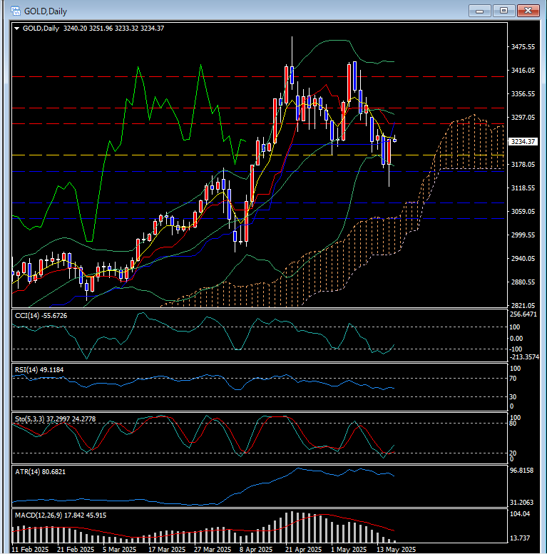
Task: Click the 21 Feb 2025 date label
Action: (x=76, y=550)
